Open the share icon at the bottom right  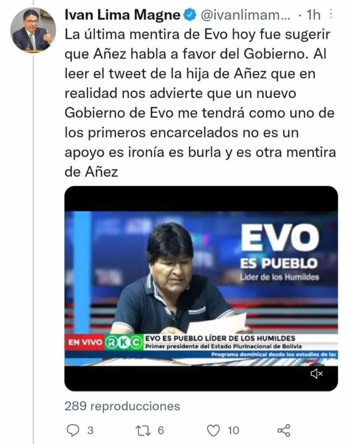284,430
